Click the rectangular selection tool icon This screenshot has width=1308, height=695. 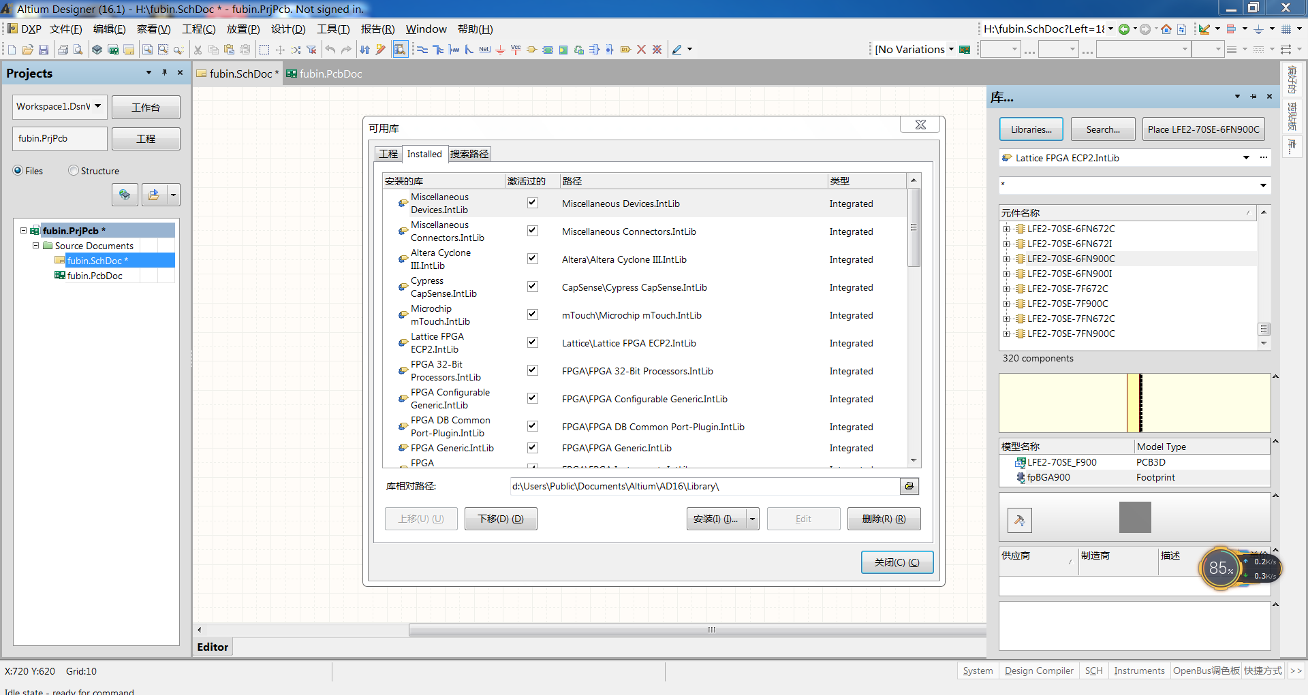264,50
